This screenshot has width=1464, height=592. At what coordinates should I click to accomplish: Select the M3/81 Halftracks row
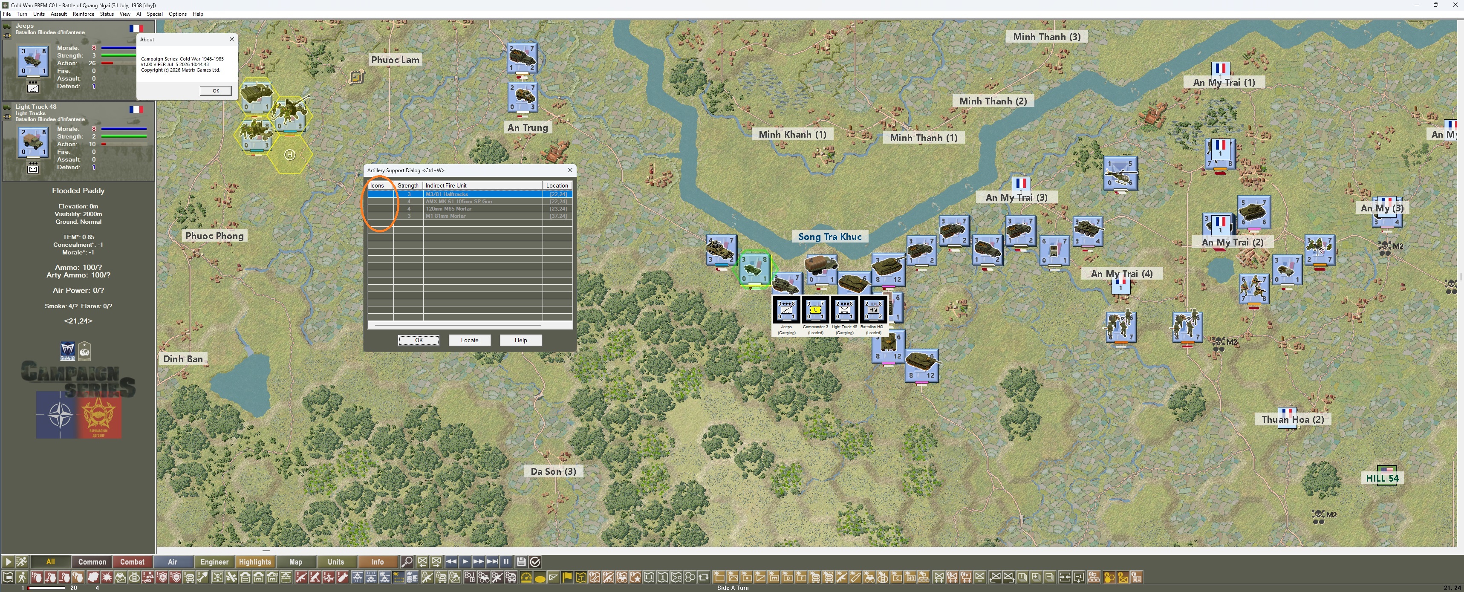click(469, 194)
